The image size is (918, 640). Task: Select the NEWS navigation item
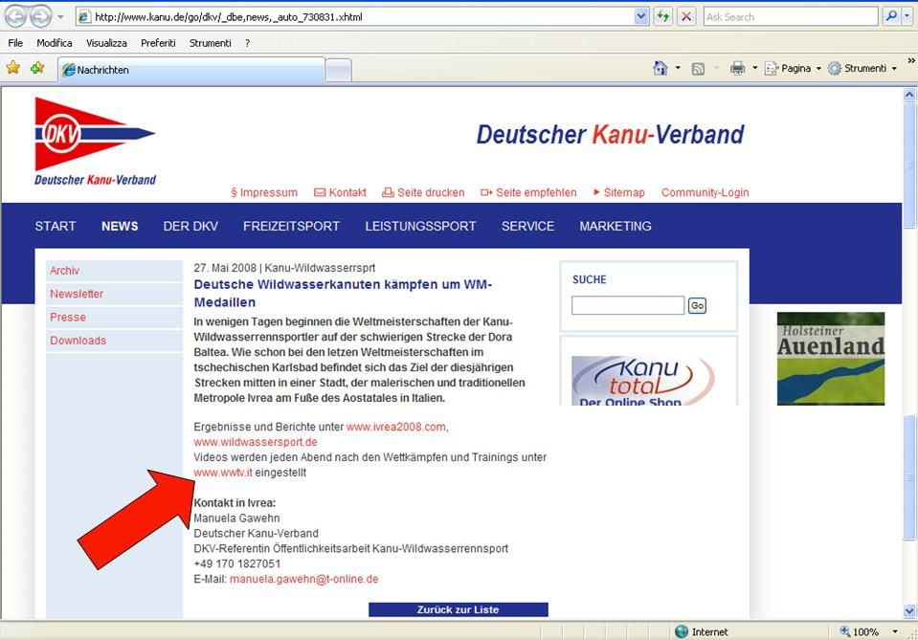pos(120,227)
